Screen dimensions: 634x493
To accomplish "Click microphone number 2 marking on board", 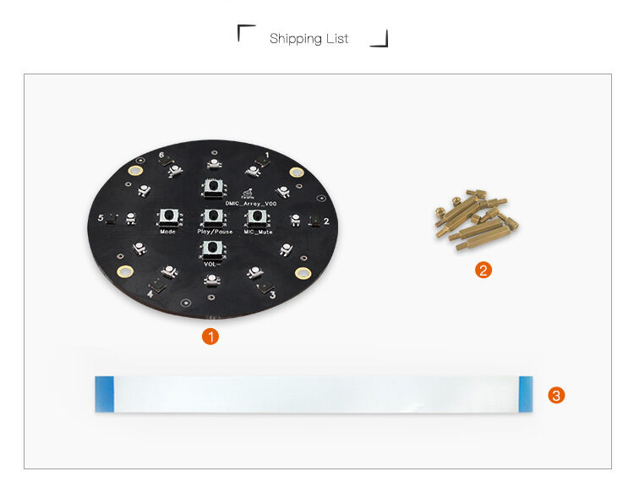I will pyautogui.click(x=326, y=222).
